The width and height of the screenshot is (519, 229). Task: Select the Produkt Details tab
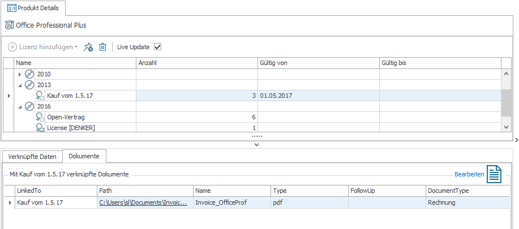(33, 8)
